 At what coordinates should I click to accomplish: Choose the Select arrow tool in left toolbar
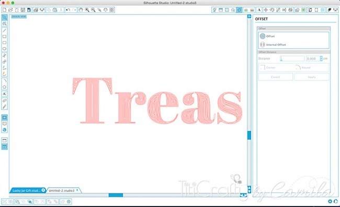coord(4,18)
